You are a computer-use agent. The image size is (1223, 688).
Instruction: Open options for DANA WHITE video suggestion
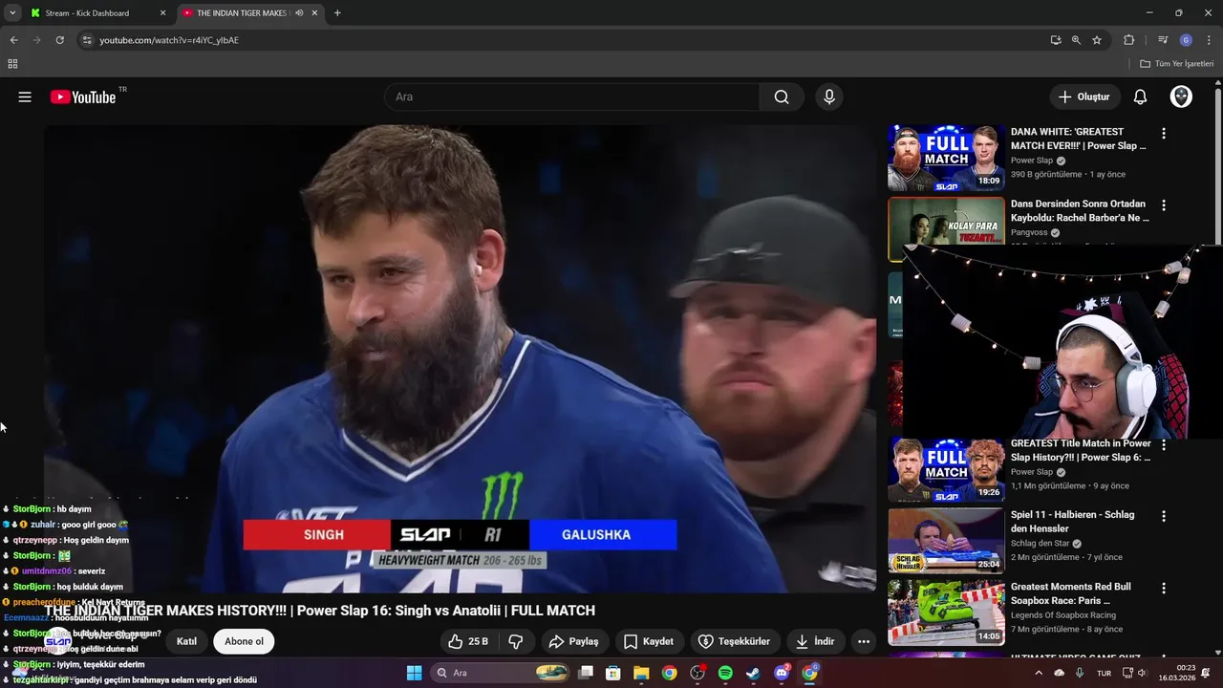[1164, 134]
